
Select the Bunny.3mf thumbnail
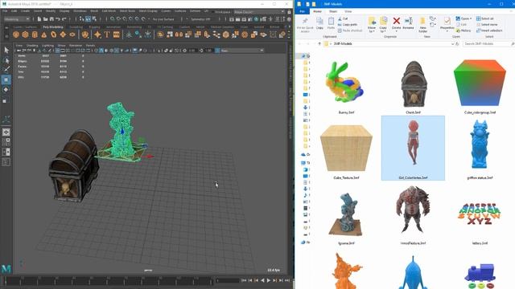point(346,83)
